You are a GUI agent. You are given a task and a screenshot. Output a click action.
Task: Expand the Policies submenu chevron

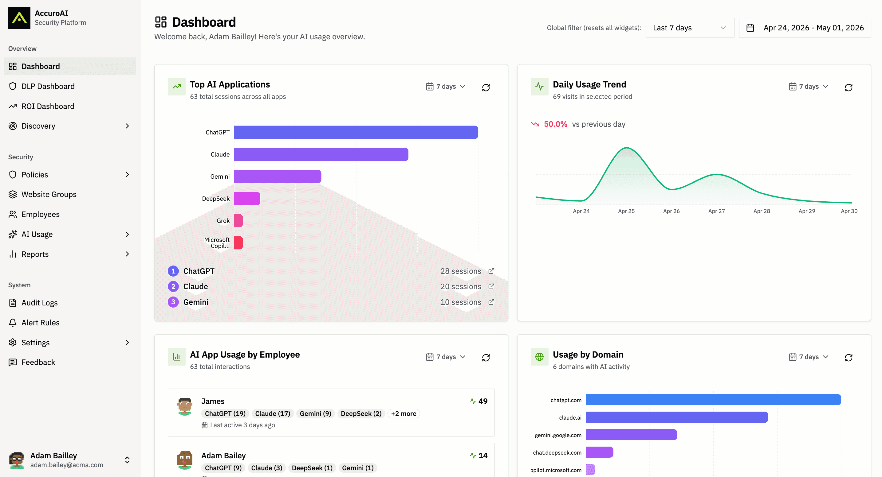pos(127,174)
